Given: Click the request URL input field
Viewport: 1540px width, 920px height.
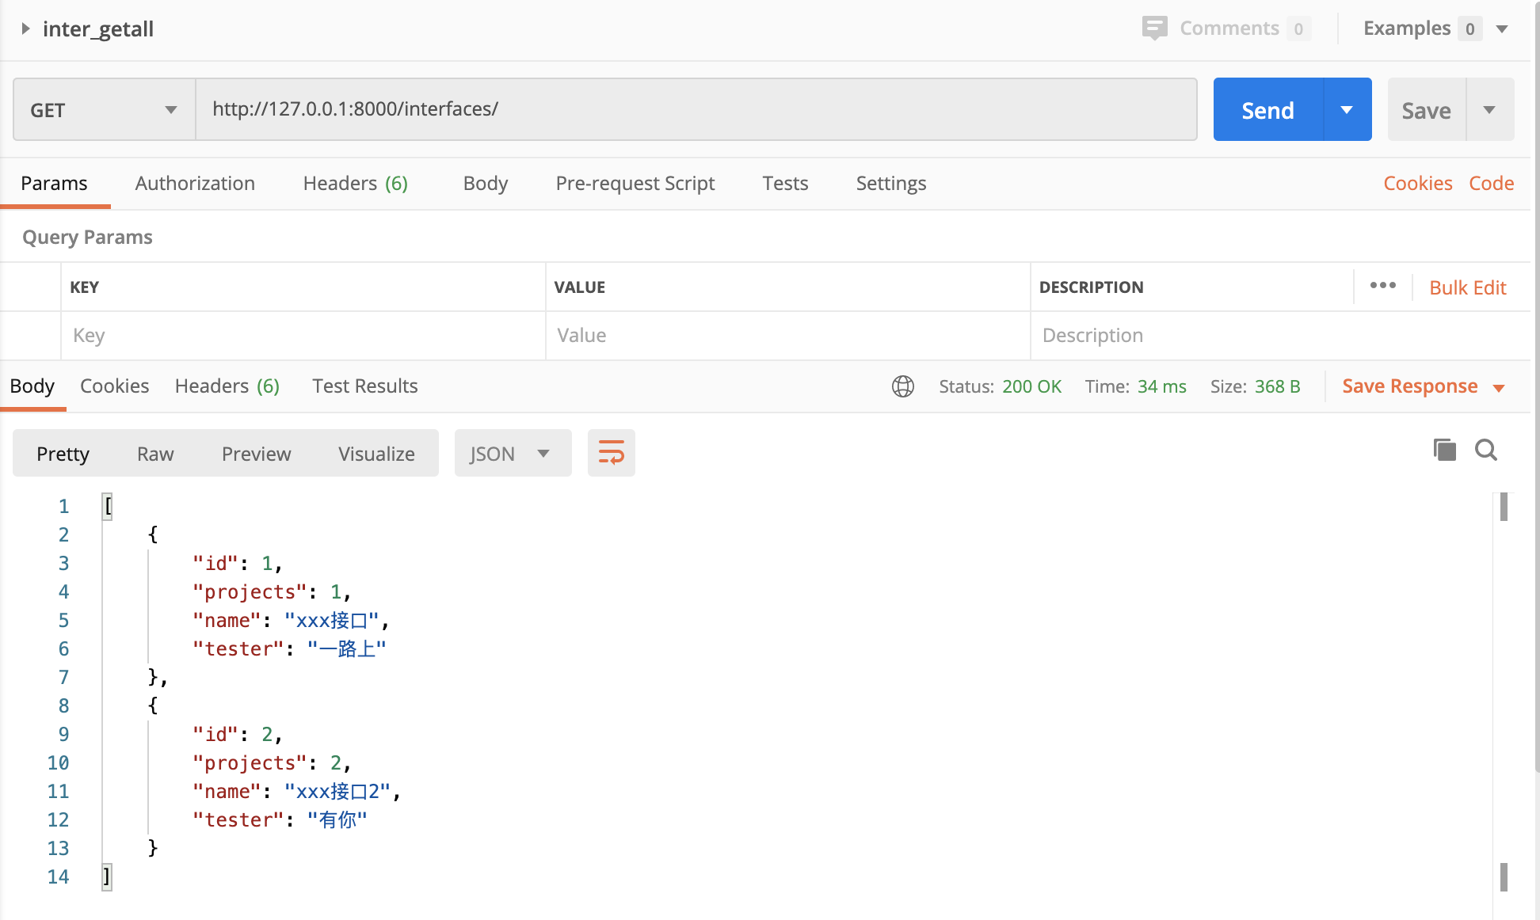Looking at the screenshot, I should coord(697,109).
